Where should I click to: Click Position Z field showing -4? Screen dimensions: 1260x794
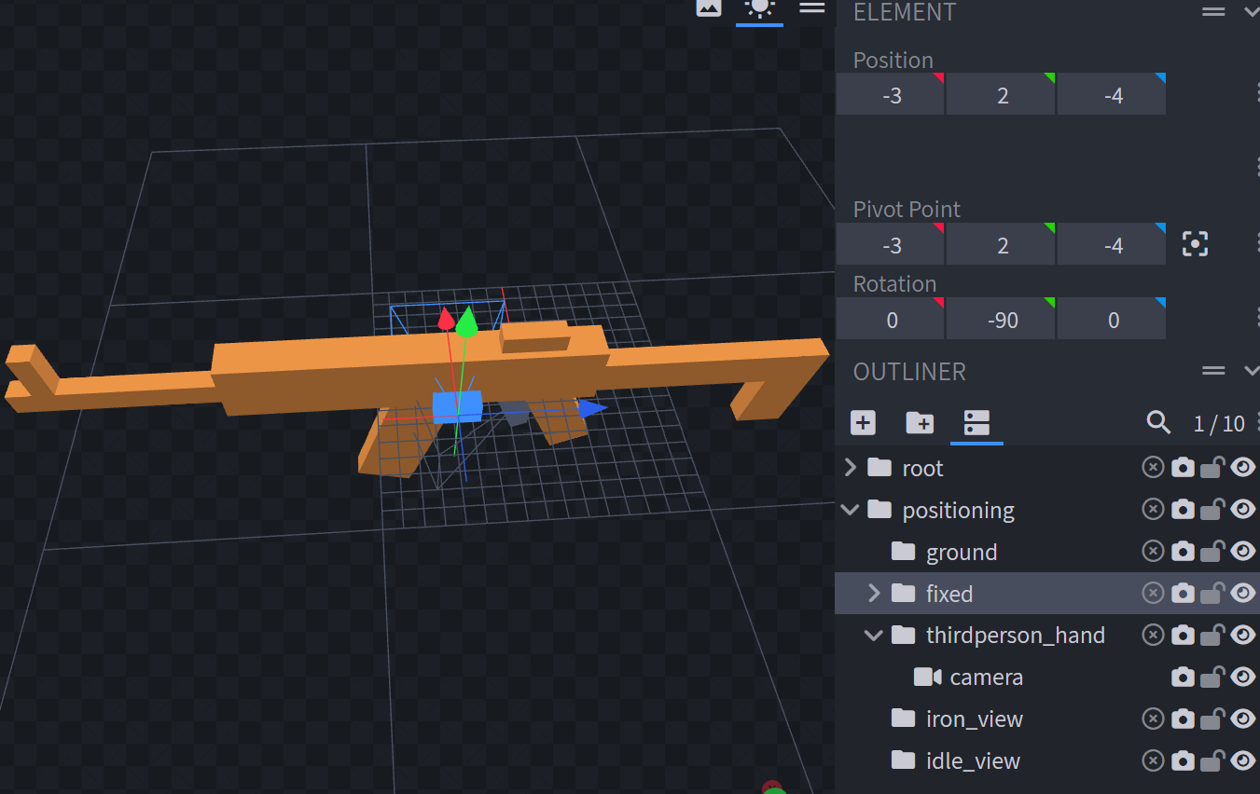(1112, 94)
